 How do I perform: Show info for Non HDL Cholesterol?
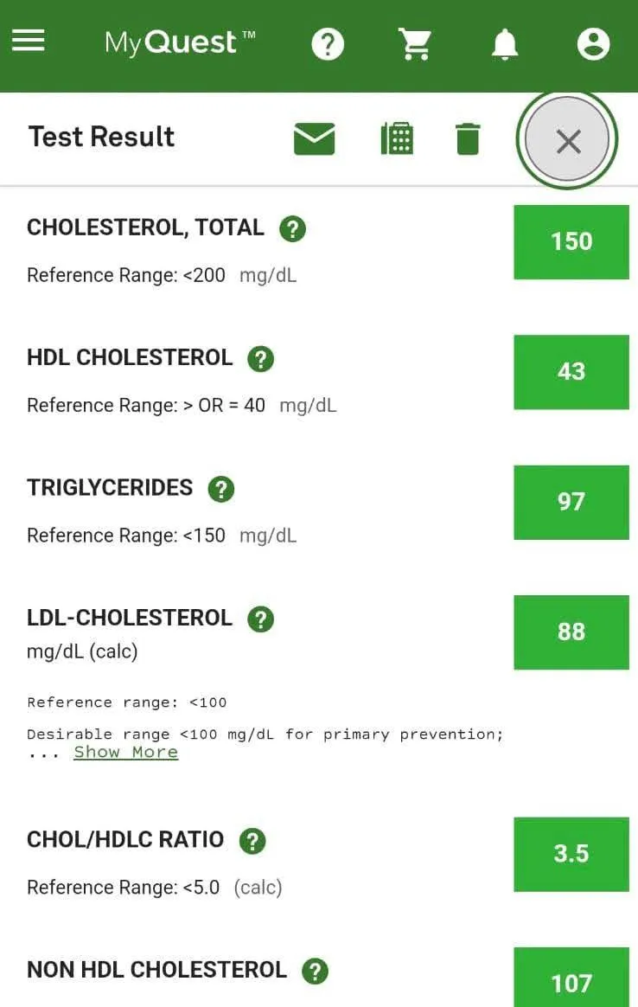(316, 971)
